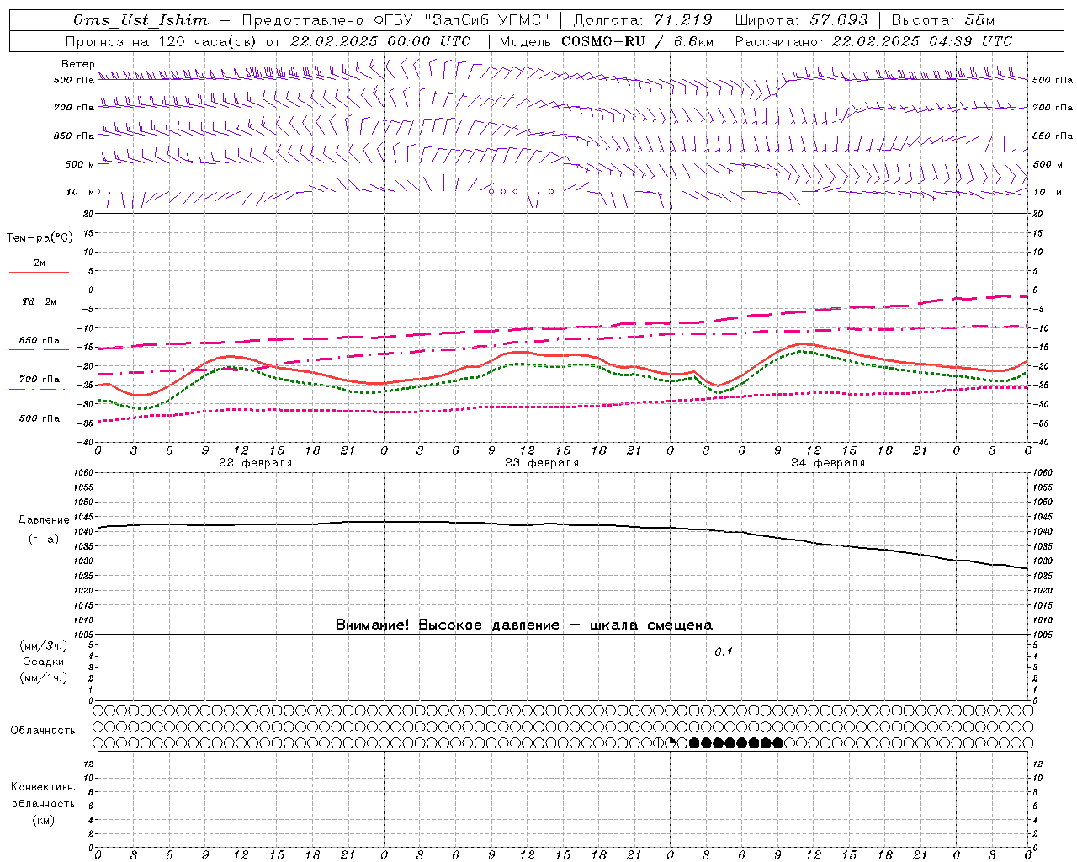Click the 22 февраля date label
The image size is (1077, 862).
pos(256,463)
